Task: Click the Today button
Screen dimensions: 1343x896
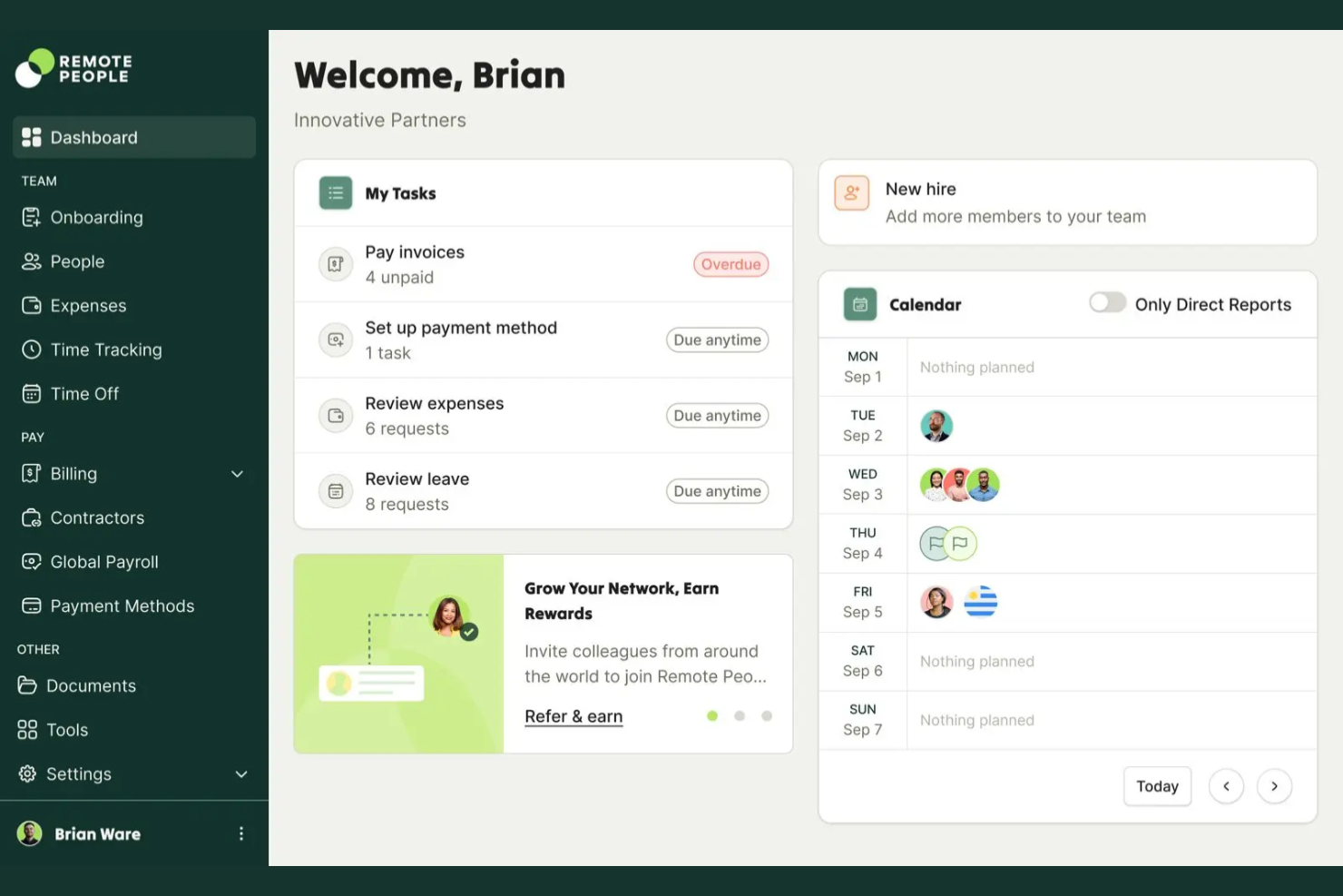Action: pos(1157,786)
